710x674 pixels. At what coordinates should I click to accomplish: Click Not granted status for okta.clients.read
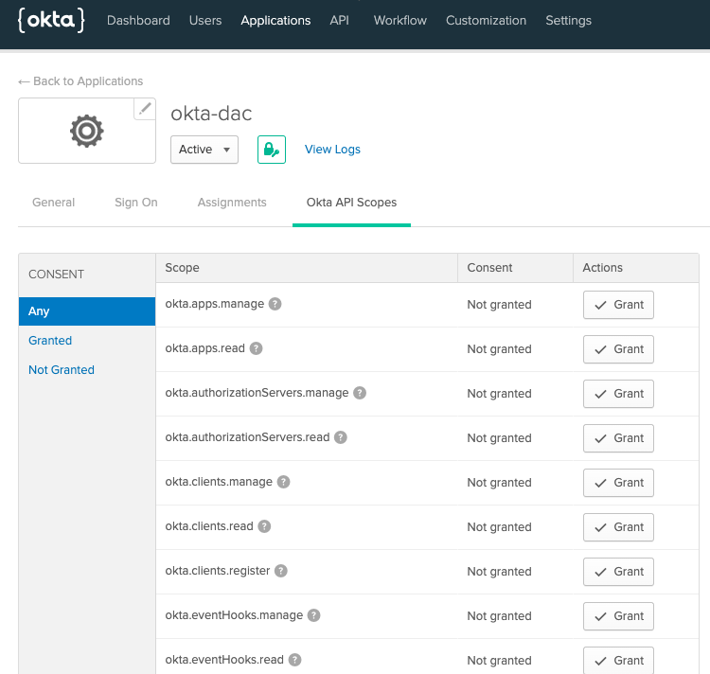[500, 527]
